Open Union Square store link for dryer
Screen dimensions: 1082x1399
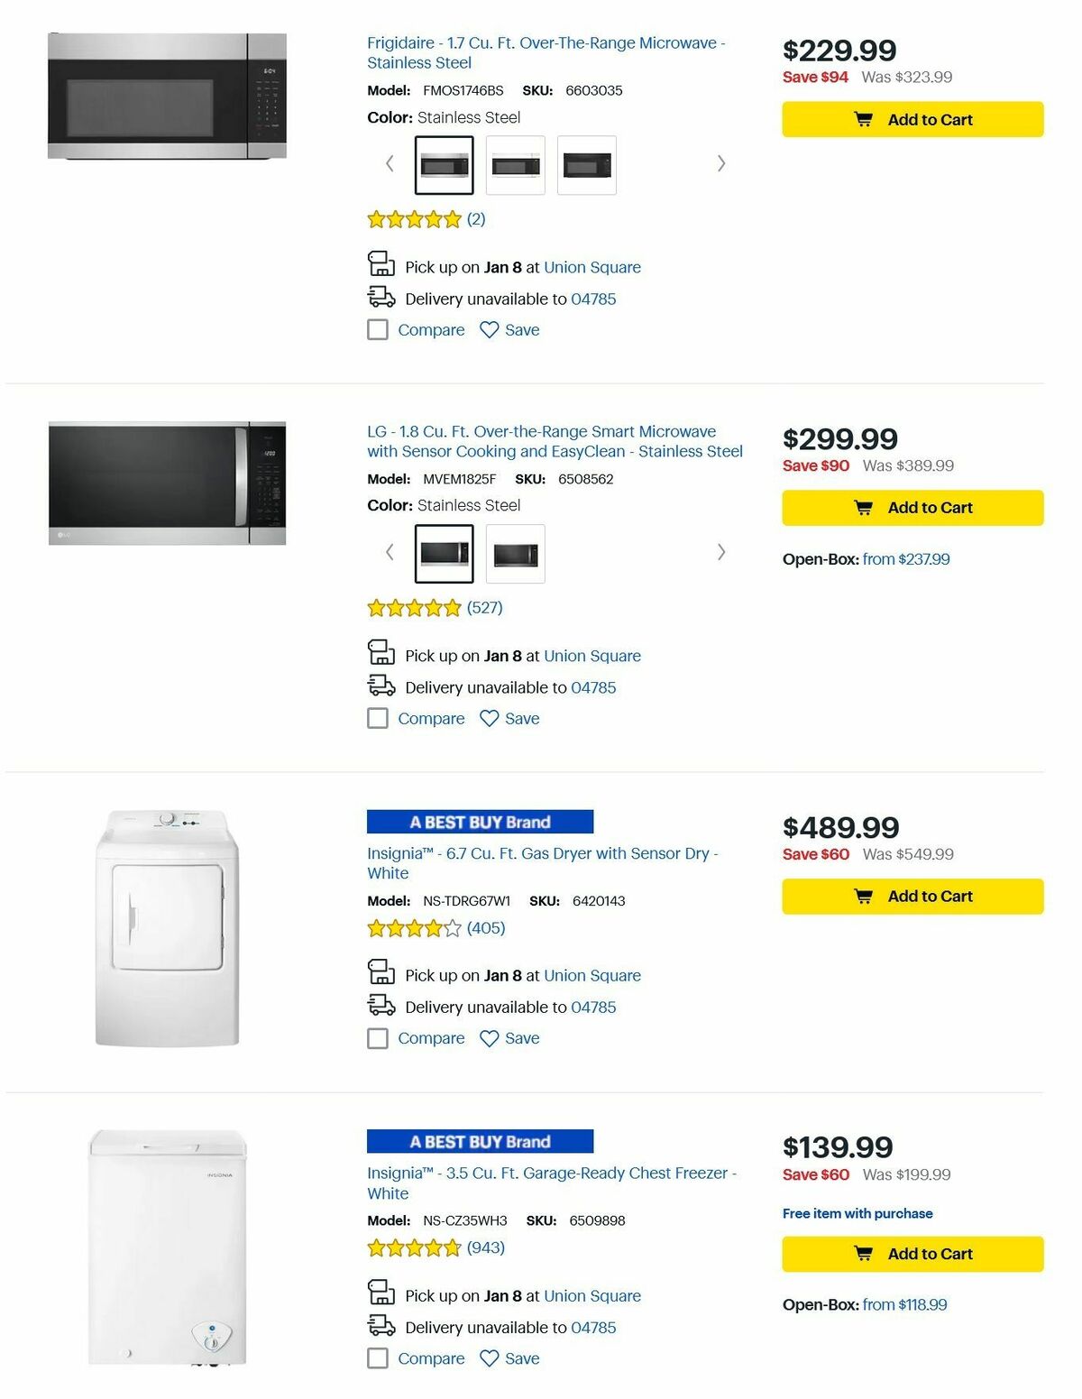pyautogui.click(x=591, y=975)
